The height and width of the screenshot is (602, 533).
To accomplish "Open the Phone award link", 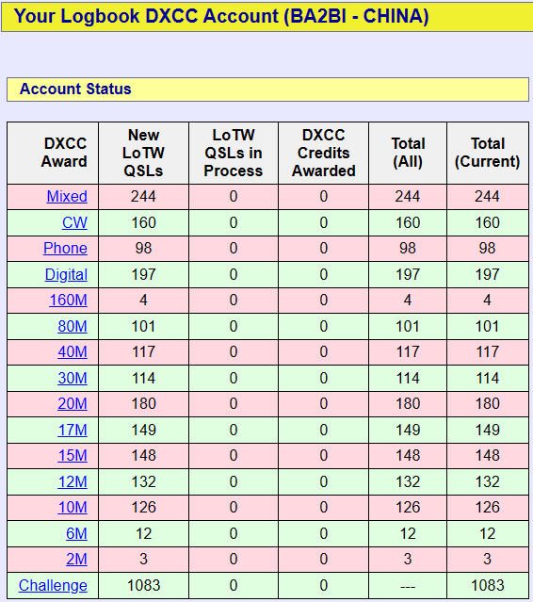I will pos(65,249).
